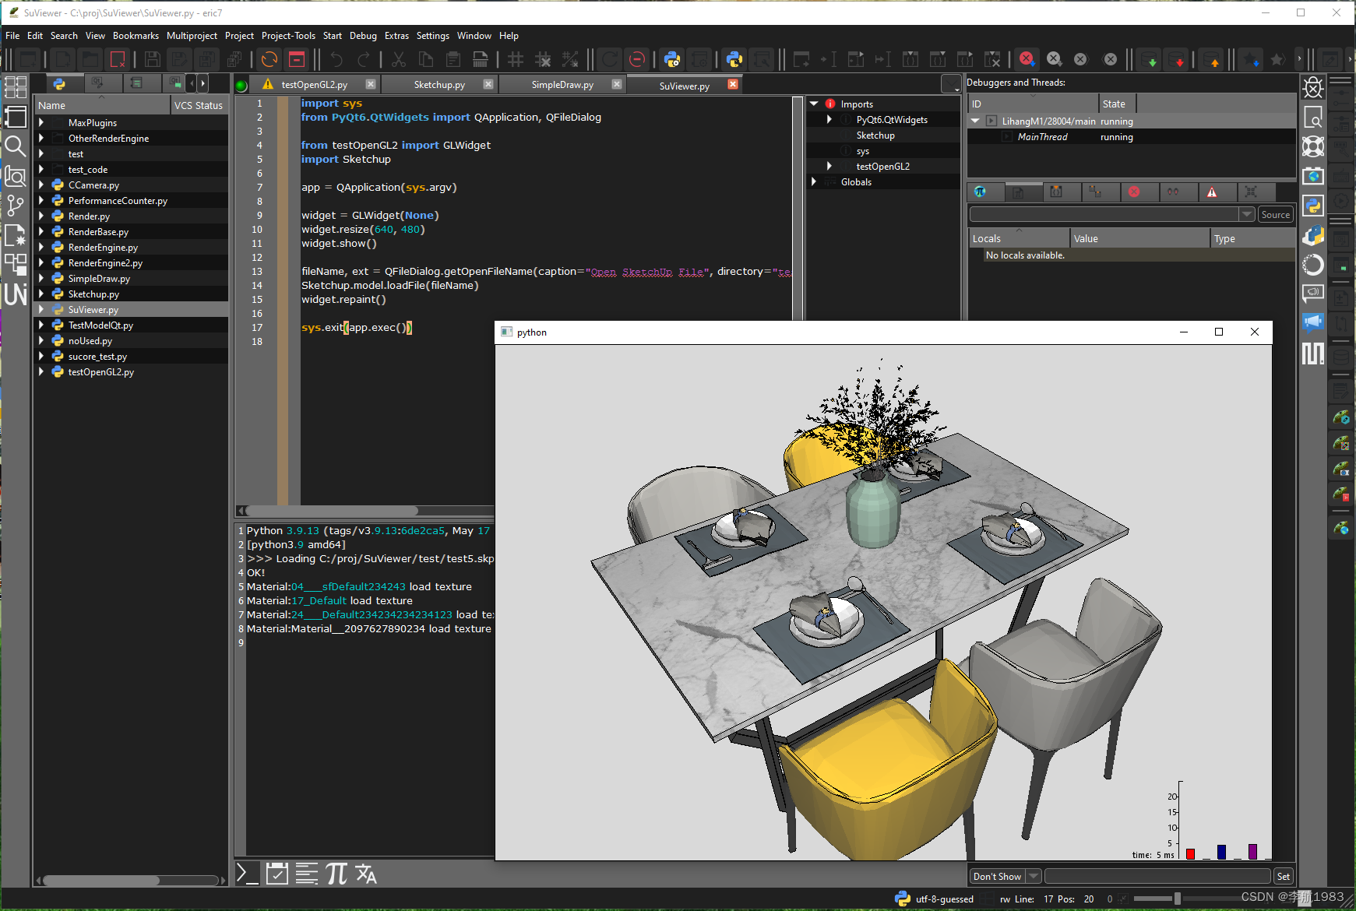Open the blue megaphone sidebar icon

pyautogui.click(x=1313, y=322)
